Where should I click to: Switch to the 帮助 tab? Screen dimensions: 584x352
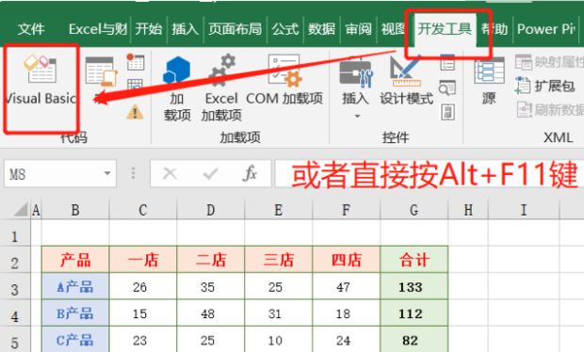[x=495, y=29]
